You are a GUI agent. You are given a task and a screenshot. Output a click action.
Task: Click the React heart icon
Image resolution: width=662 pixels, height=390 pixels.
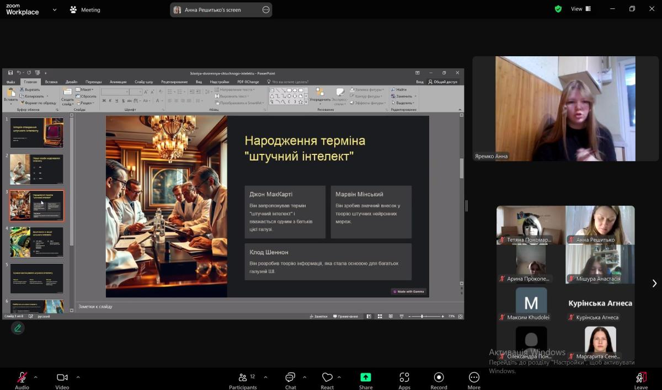click(x=327, y=378)
